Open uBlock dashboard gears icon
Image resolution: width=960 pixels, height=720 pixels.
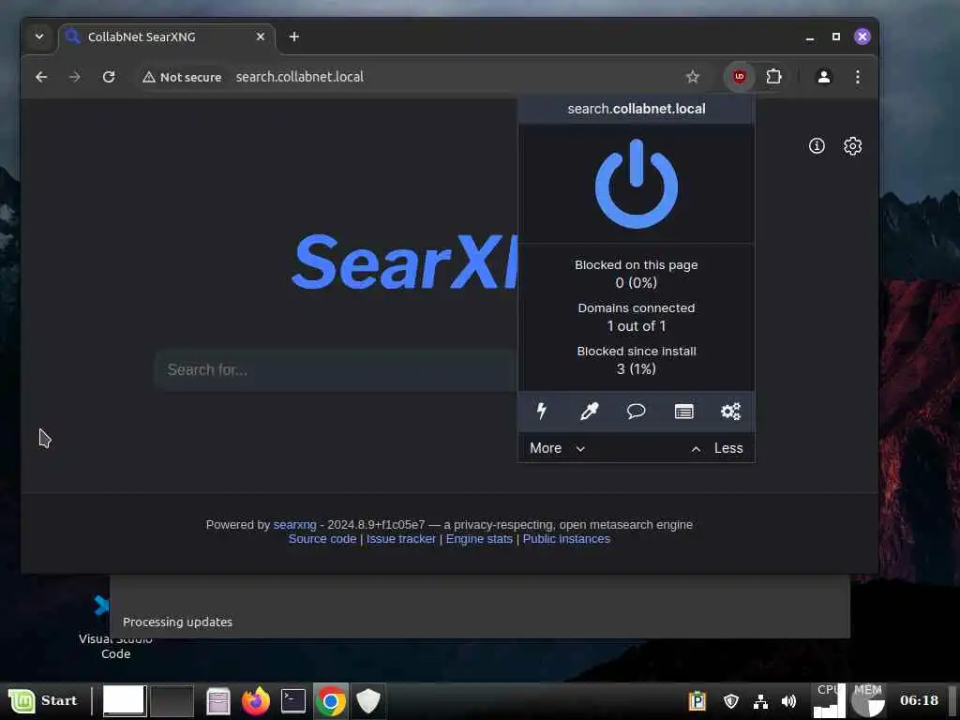(x=730, y=411)
